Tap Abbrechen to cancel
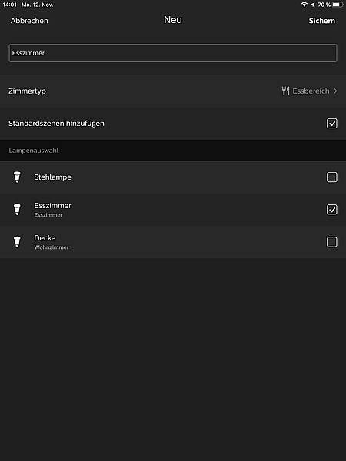The image size is (346, 461). [29, 21]
